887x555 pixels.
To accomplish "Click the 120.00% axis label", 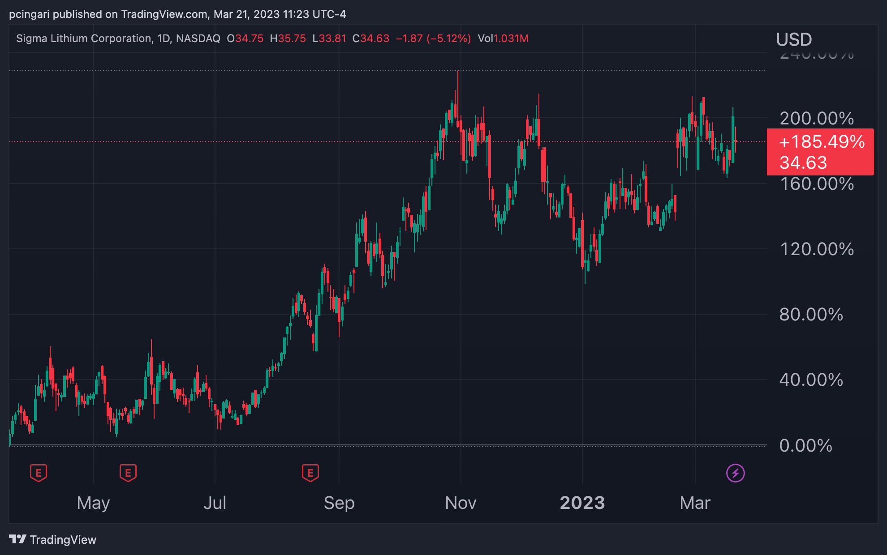I will [817, 249].
